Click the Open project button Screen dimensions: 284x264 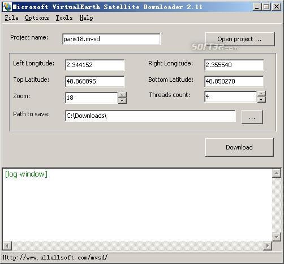coord(240,39)
